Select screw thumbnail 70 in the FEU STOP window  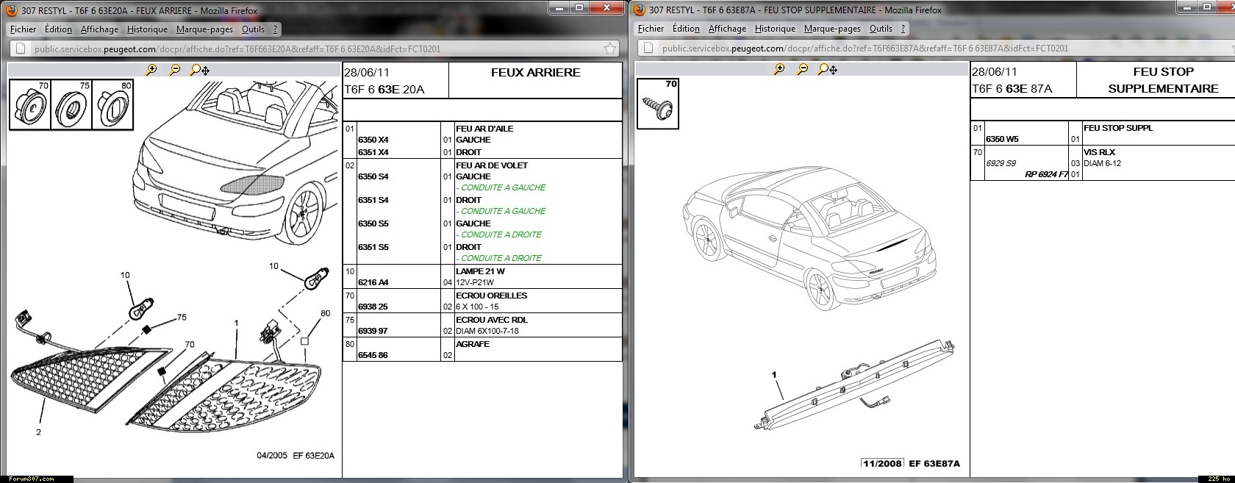pyautogui.click(x=657, y=104)
